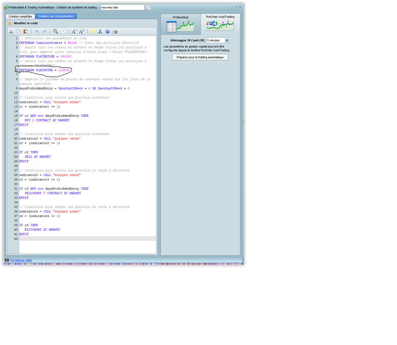Click line BUY 2 CONTRACT AT MARKET
This screenshot has height=345, width=397.
47,121
